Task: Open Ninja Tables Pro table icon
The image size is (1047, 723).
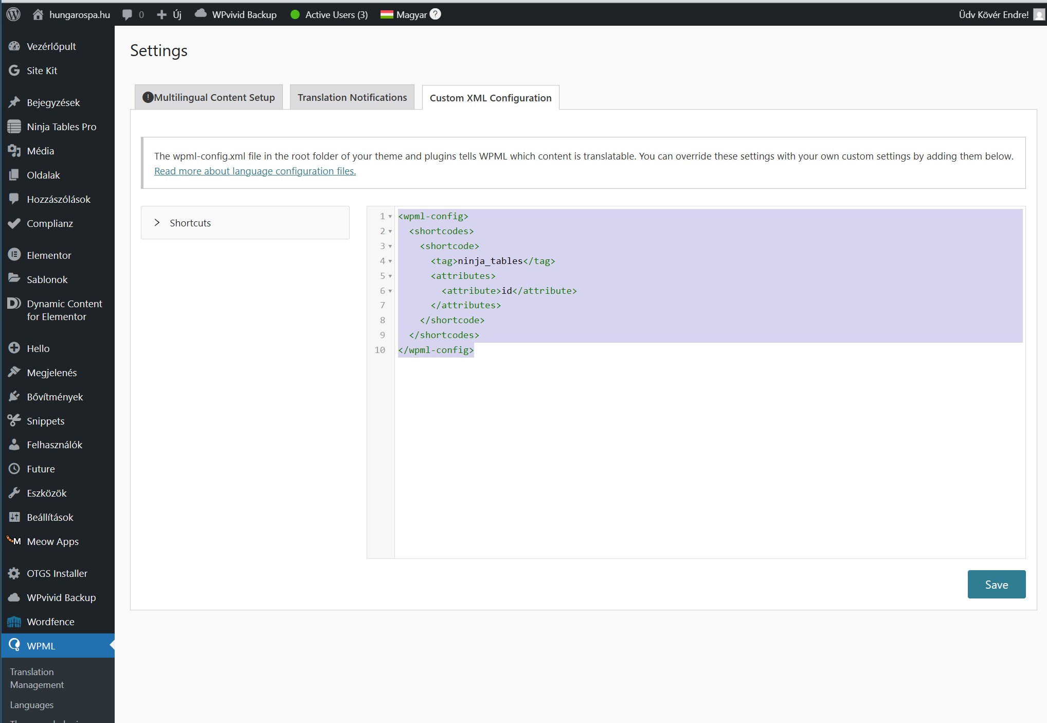Action: (x=14, y=127)
